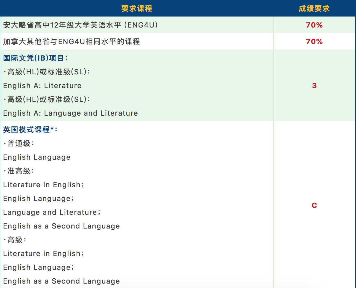This screenshot has width=356, height=288.
Task: Click English as a Second Language under 准高级
Action: pyautogui.click(x=61, y=226)
